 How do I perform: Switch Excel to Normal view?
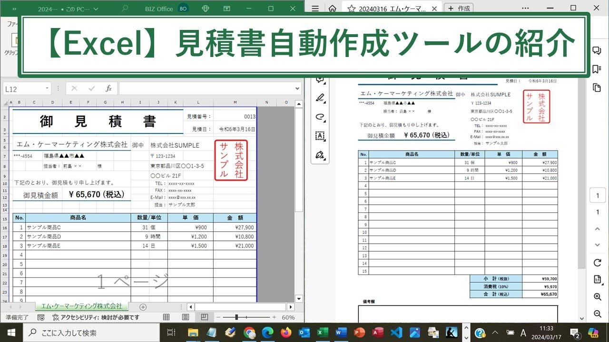[x=166, y=317]
